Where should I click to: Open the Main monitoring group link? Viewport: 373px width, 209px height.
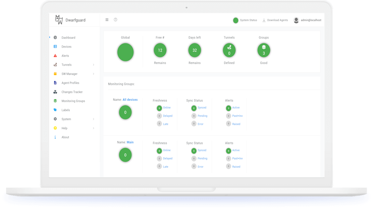(130, 142)
